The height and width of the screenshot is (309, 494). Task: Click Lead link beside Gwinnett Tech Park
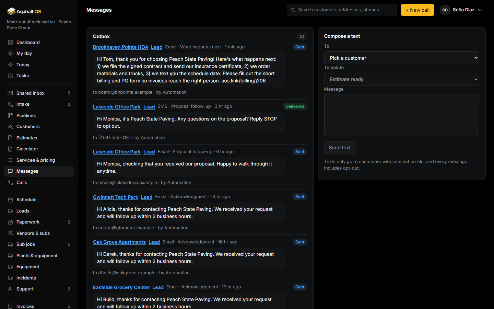pyautogui.click(x=146, y=197)
